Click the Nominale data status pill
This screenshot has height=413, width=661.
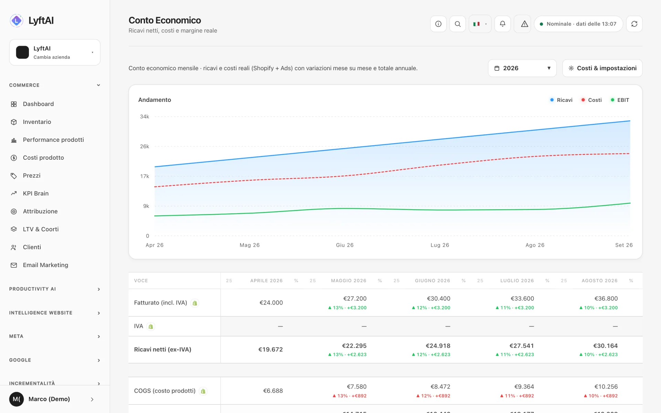coord(578,24)
